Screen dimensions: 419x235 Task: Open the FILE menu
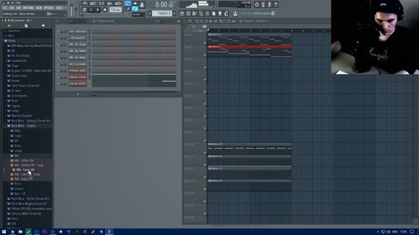(x=5, y=8)
